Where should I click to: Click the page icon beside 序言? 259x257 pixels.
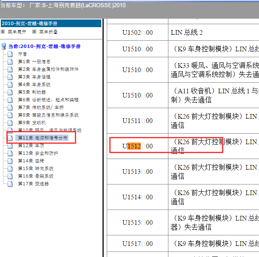[10, 54]
